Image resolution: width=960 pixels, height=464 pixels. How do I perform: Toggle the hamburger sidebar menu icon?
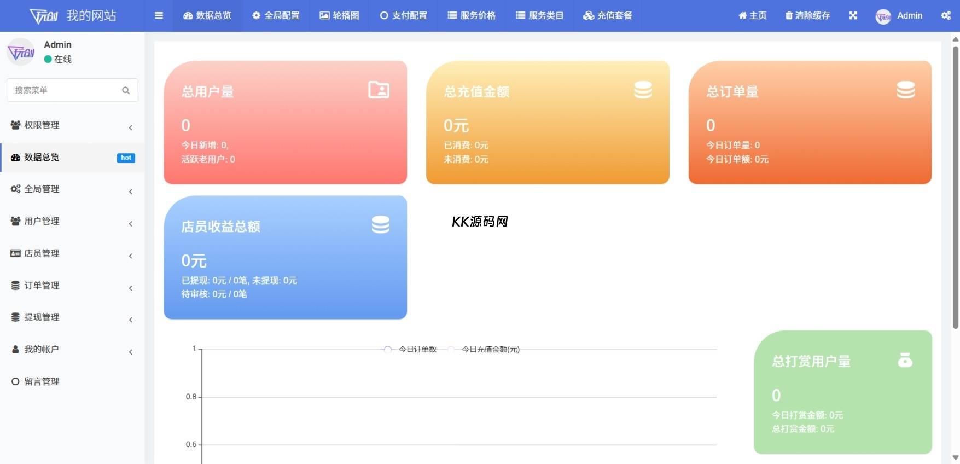click(159, 15)
